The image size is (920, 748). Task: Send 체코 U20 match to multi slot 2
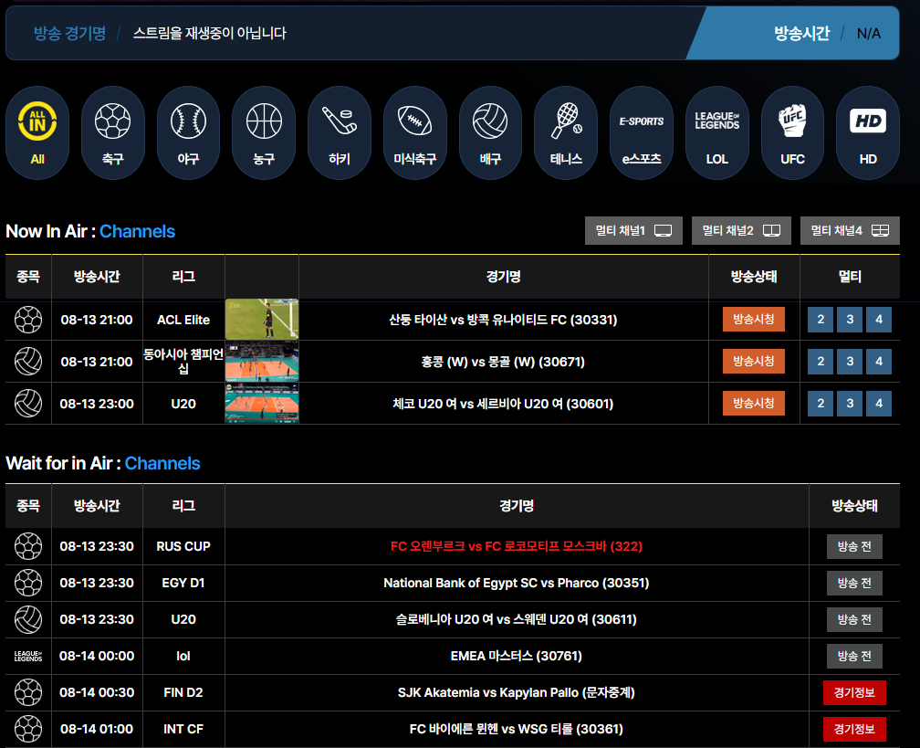(821, 404)
